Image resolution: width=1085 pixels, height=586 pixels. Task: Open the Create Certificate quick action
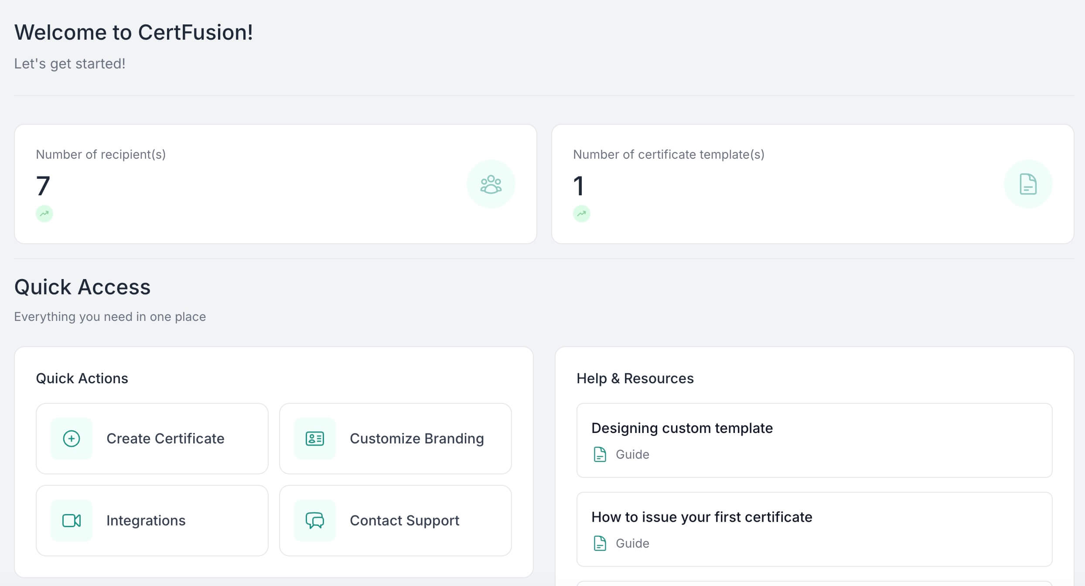165,439
